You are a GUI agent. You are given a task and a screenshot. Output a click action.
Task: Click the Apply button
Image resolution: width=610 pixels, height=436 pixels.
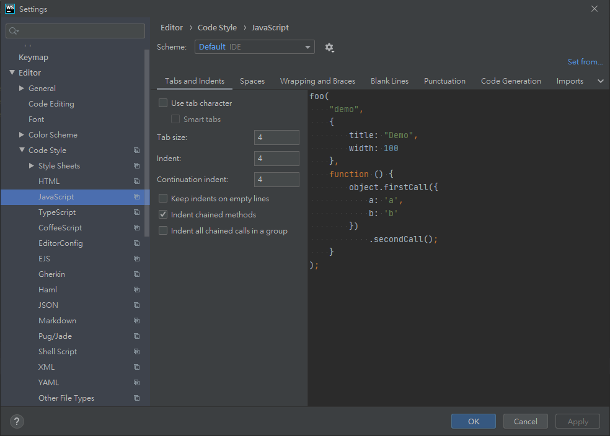pos(577,422)
